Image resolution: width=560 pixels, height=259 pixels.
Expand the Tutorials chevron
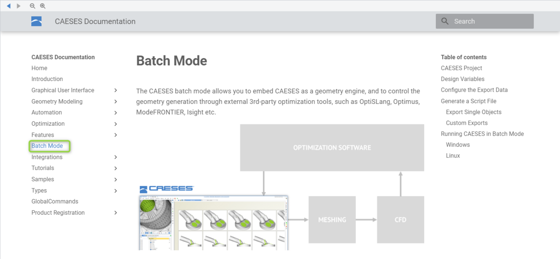tap(115, 169)
